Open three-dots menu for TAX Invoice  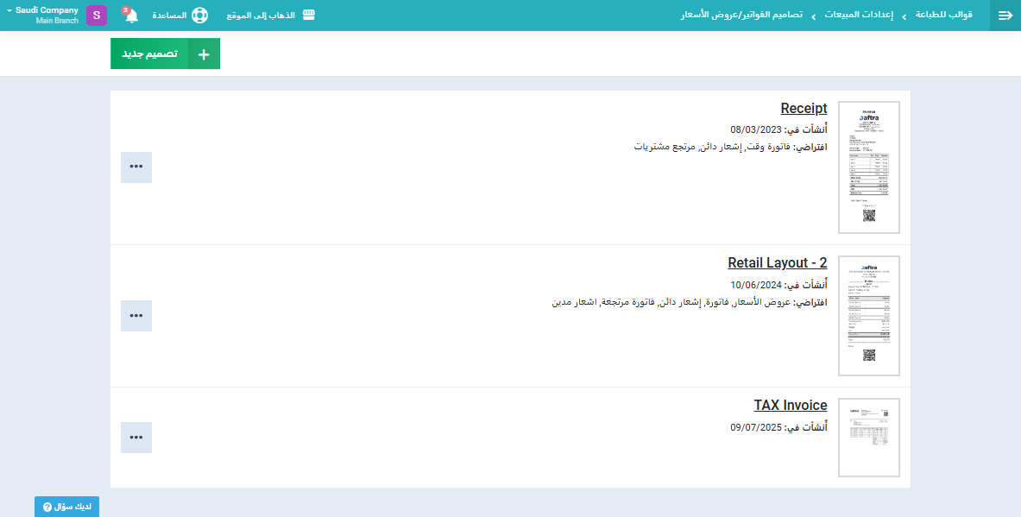point(136,438)
